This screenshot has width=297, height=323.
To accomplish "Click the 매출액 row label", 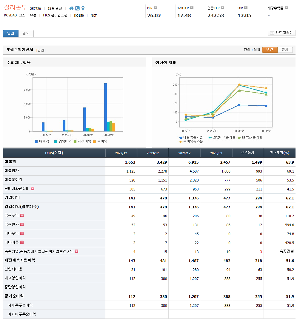I will 10,162.
